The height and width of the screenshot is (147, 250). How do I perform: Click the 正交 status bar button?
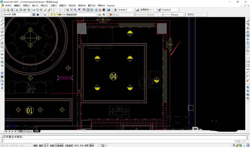[46, 145]
